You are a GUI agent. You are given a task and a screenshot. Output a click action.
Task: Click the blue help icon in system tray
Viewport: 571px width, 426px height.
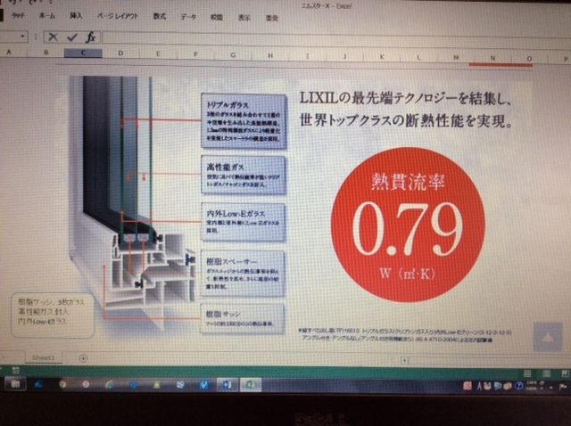(x=519, y=387)
